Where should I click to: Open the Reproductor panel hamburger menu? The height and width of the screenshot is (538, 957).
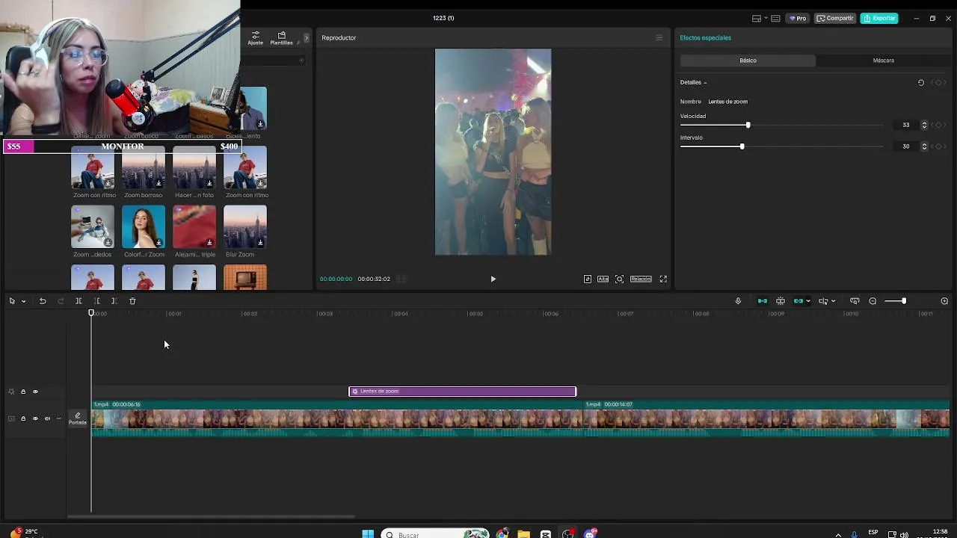659,38
